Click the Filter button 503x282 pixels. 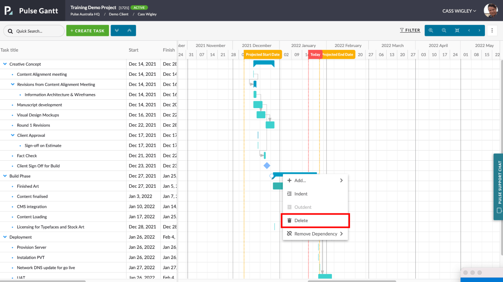pyautogui.click(x=410, y=30)
